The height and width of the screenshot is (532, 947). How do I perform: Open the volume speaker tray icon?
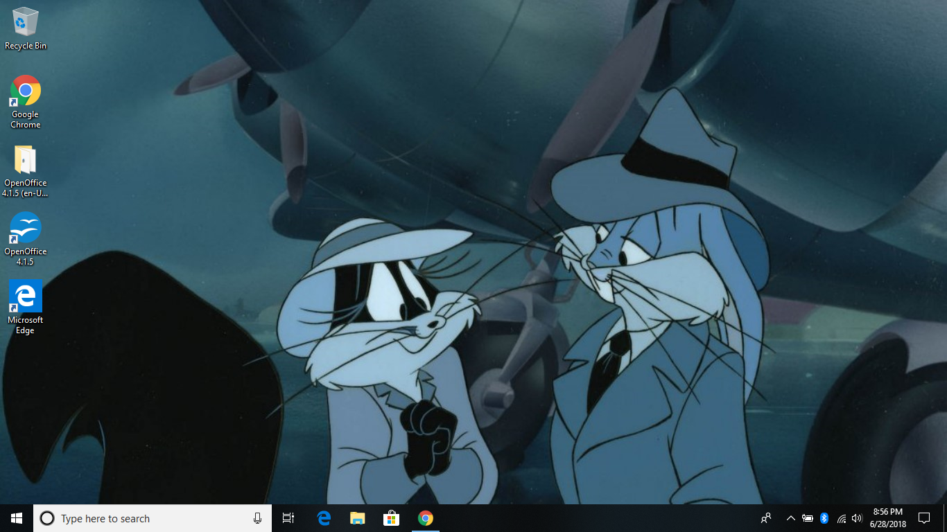(x=857, y=518)
